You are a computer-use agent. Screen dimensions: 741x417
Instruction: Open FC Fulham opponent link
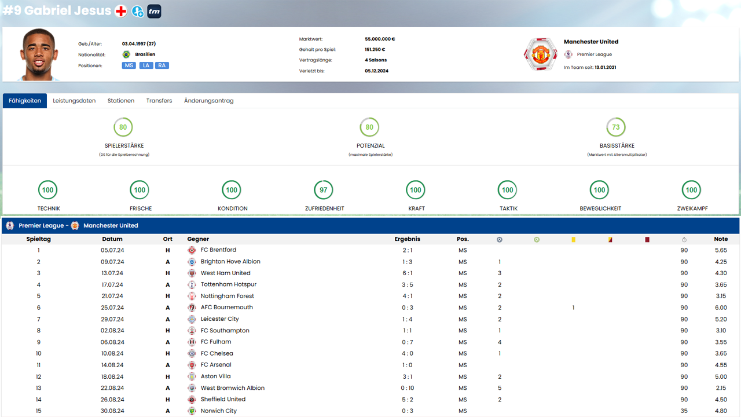pos(216,342)
